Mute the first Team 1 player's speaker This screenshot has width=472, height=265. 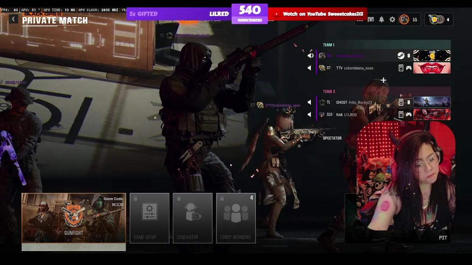tap(310, 56)
